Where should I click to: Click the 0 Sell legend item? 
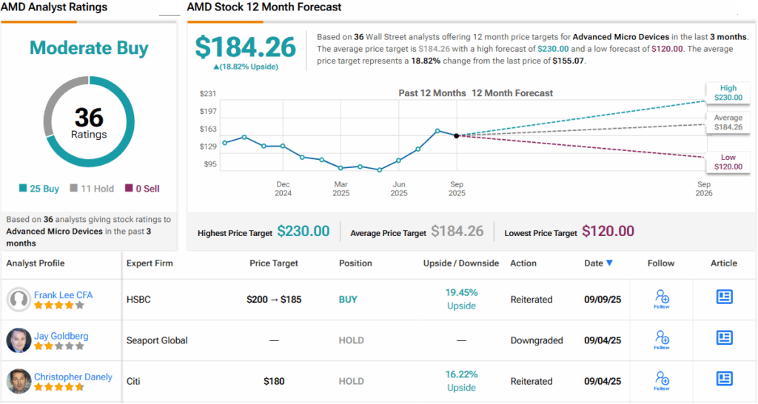coord(142,189)
